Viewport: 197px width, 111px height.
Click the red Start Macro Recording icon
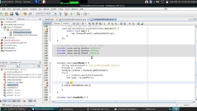[x=130, y=23]
